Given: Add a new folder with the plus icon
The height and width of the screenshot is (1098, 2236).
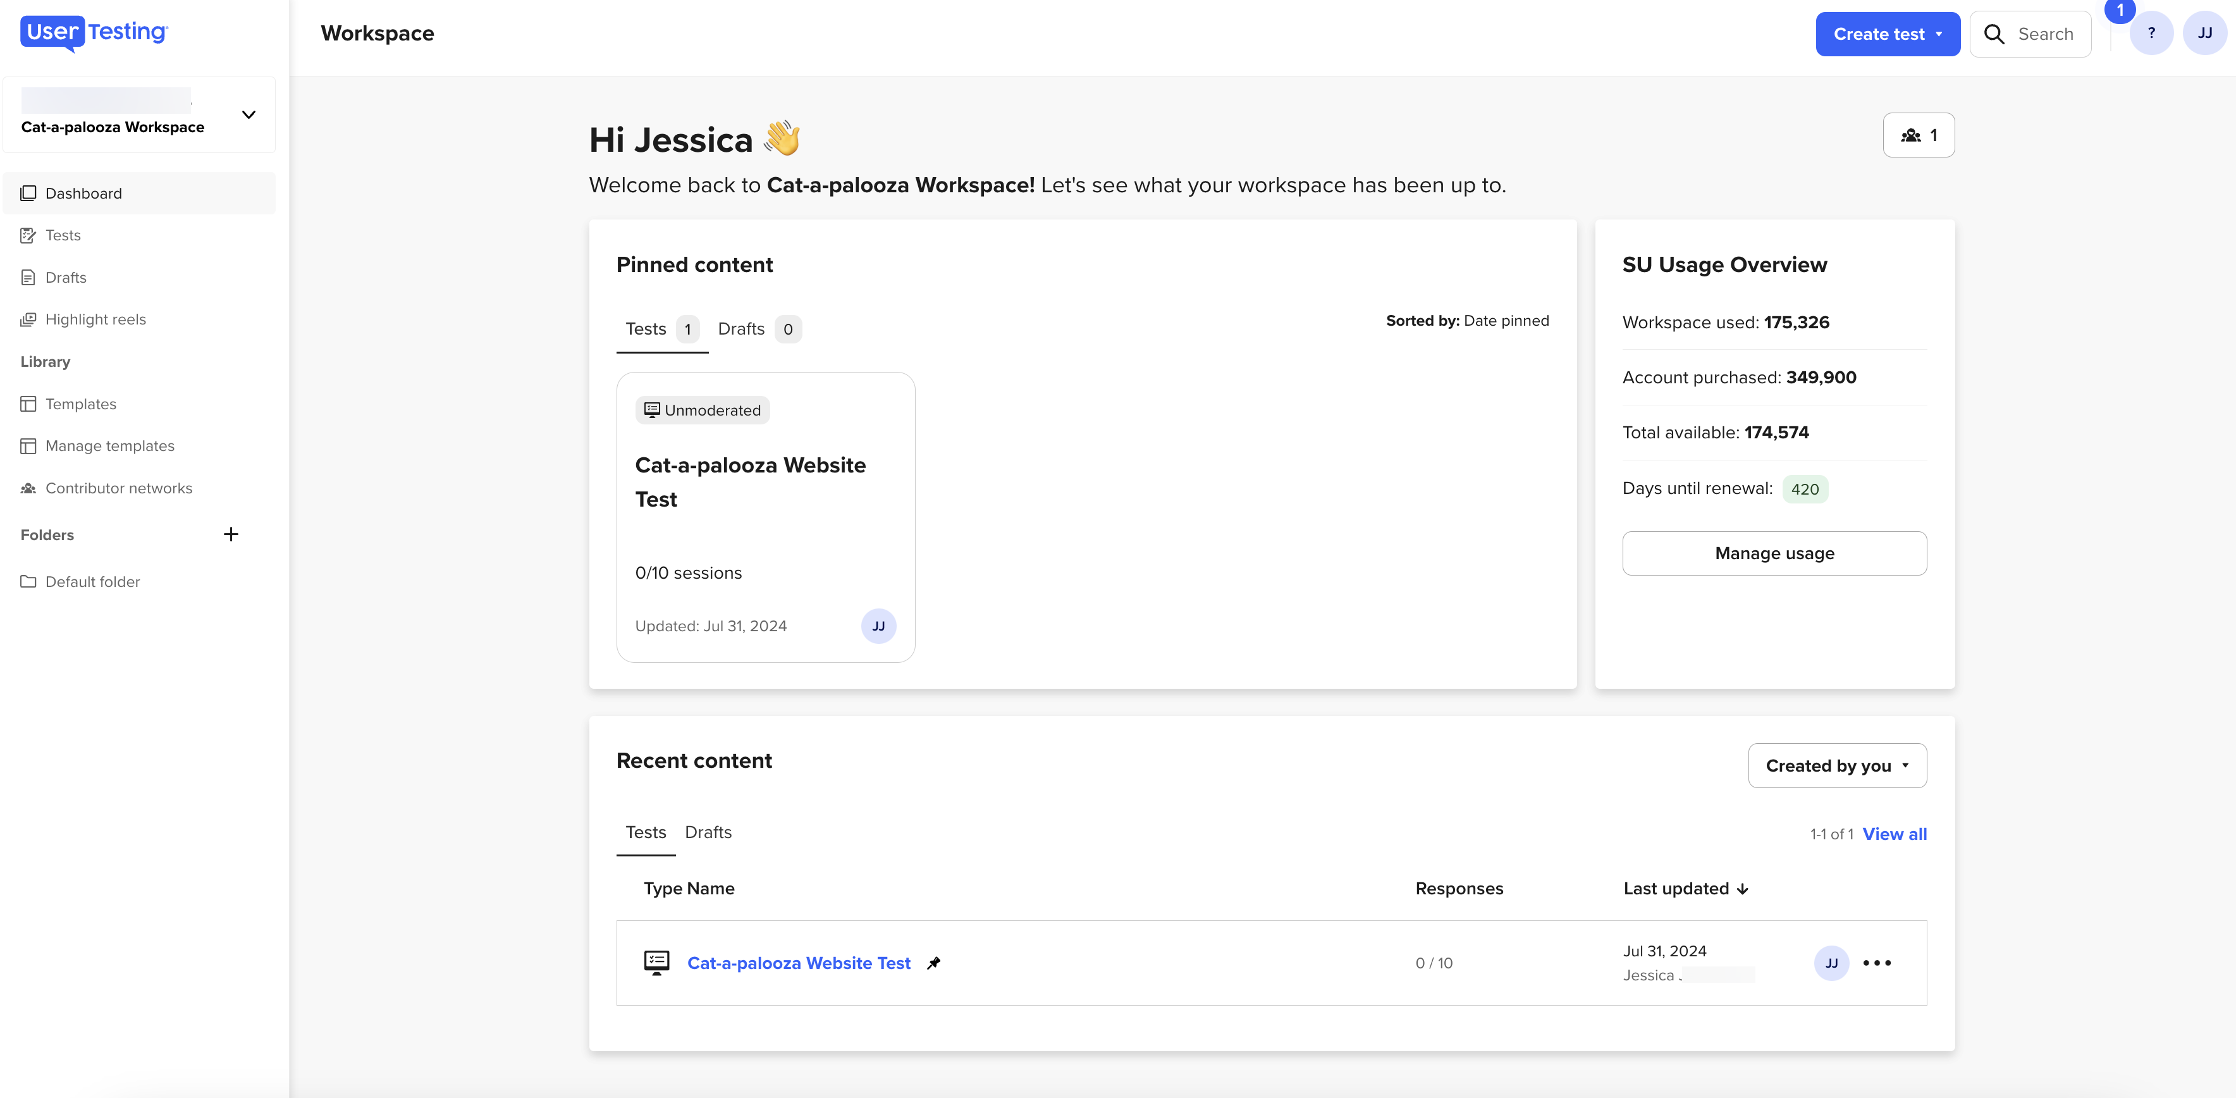Looking at the screenshot, I should click(231, 534).
